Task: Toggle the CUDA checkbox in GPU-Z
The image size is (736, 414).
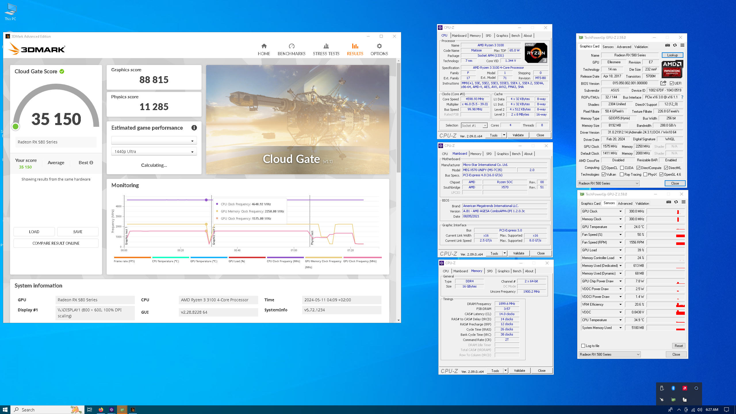Action: tap(622, 168)
